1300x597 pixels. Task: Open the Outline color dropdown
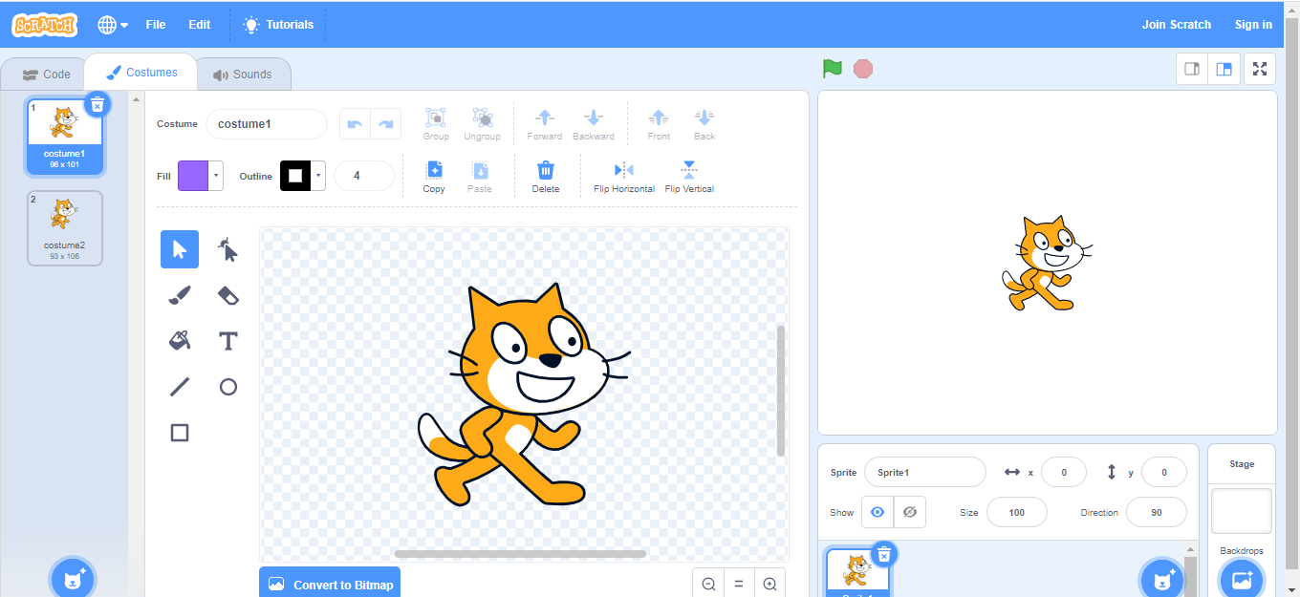click(320, 176)
